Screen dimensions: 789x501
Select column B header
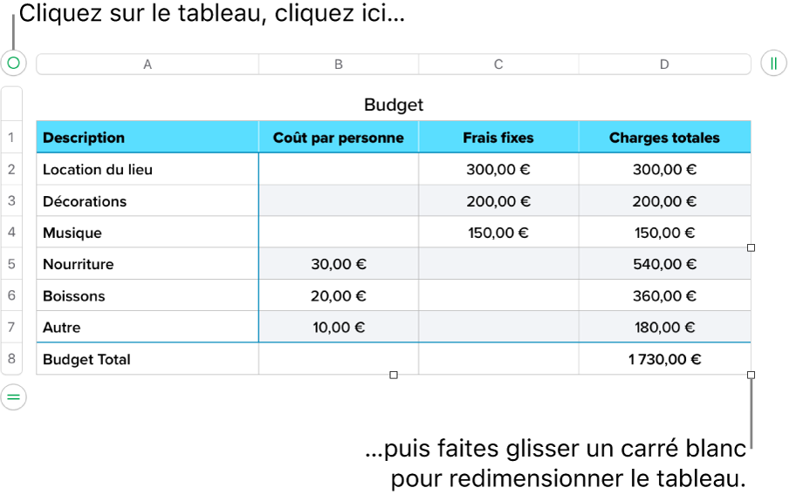tap(339, 64)
